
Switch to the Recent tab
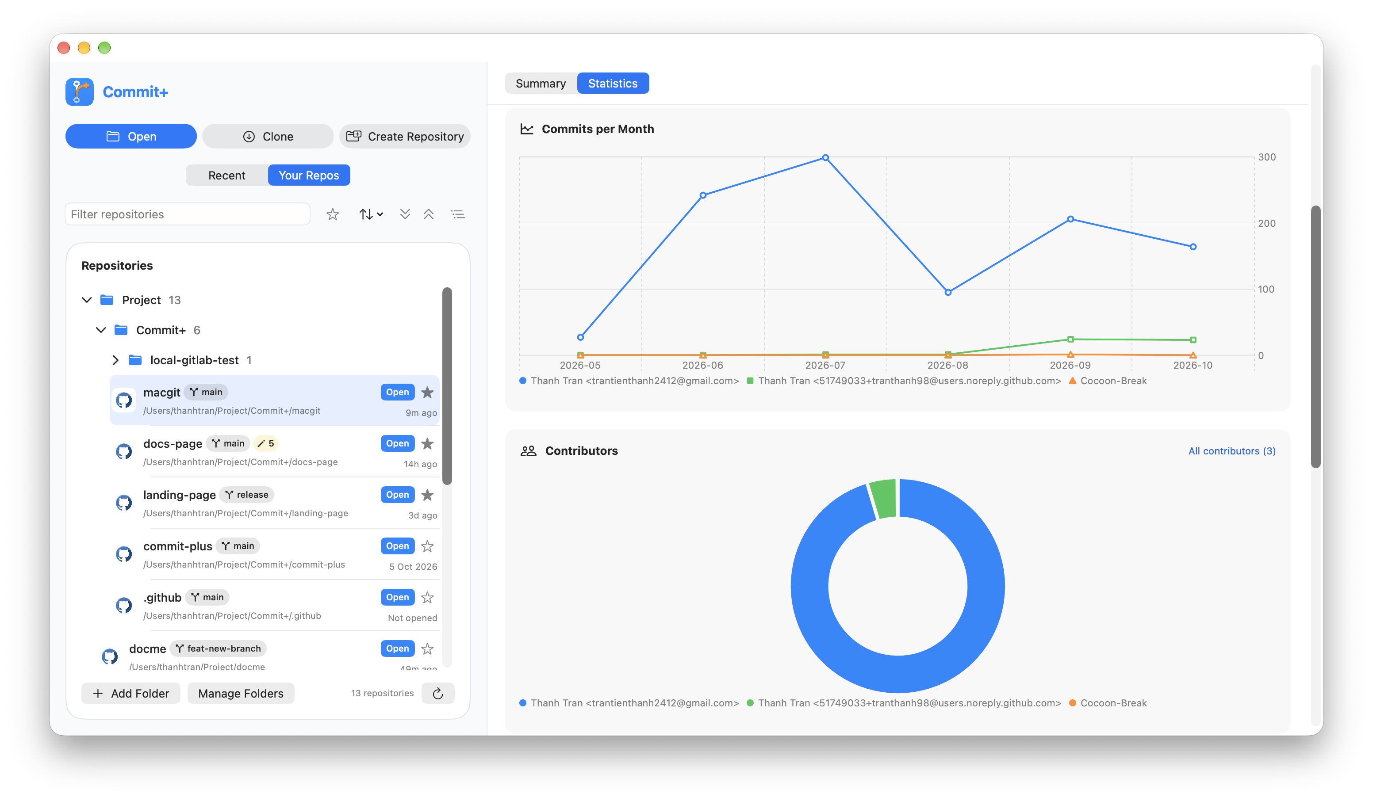[226, 175]
